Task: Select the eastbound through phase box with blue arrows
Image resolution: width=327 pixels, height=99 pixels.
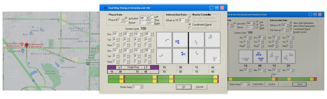Action: point(180,40)
